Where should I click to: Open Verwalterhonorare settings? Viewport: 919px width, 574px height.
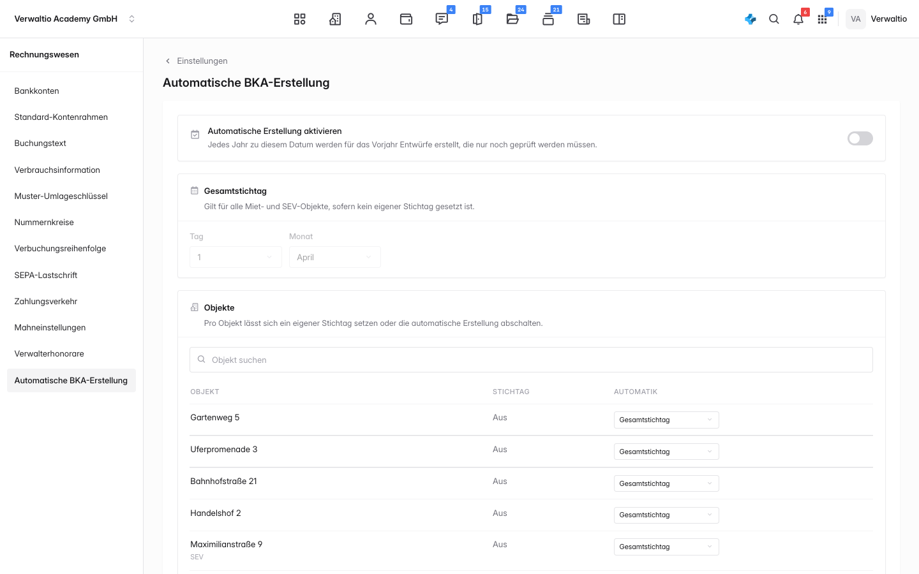click(71, 354)
